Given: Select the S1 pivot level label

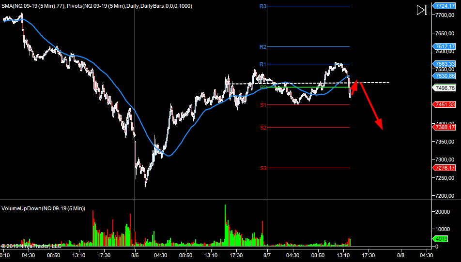Looking at the screenshot, I should coord(263,105).
